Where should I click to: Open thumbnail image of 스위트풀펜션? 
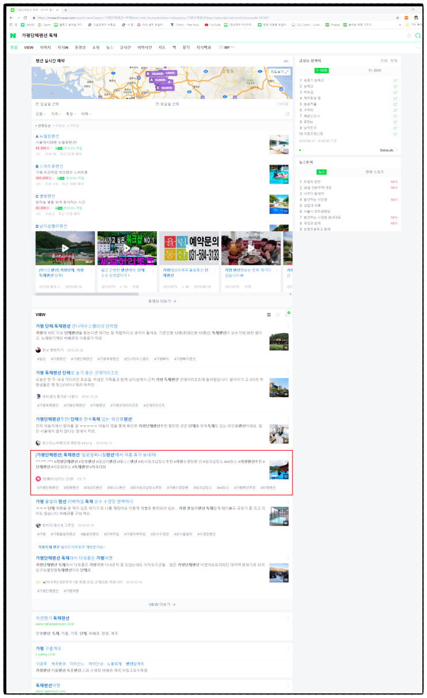point(279,174)
